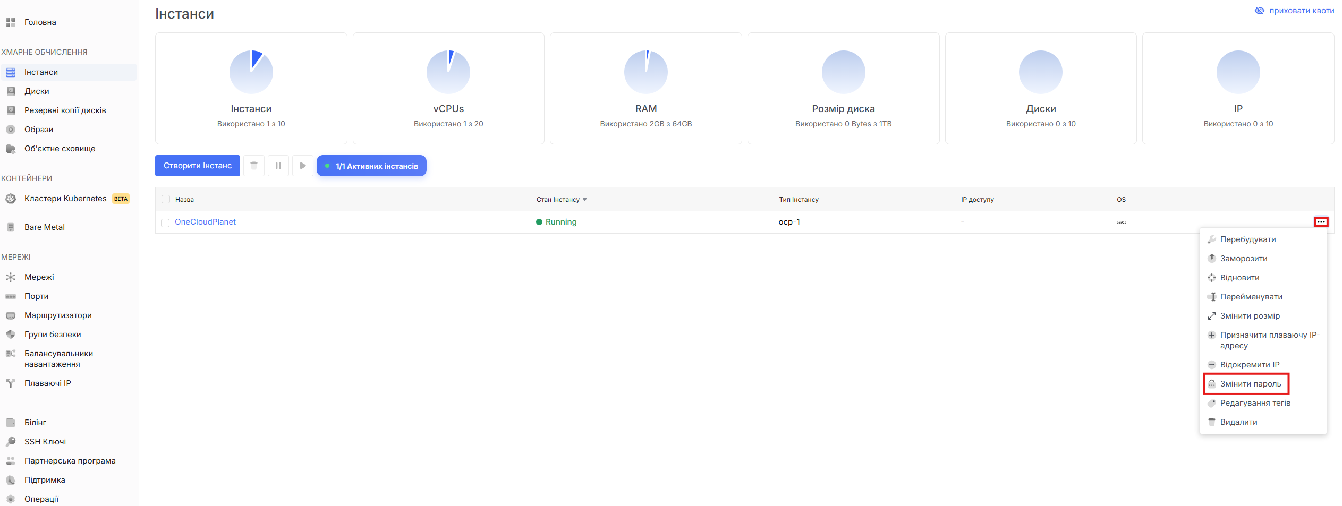Viewport: 1342px width, 506px height.
Task: Tick the OneCloudPlanet row checkbox
Action: (x=165, y=222)
